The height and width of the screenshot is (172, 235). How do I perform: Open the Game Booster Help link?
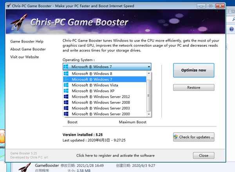pos(27,41)
